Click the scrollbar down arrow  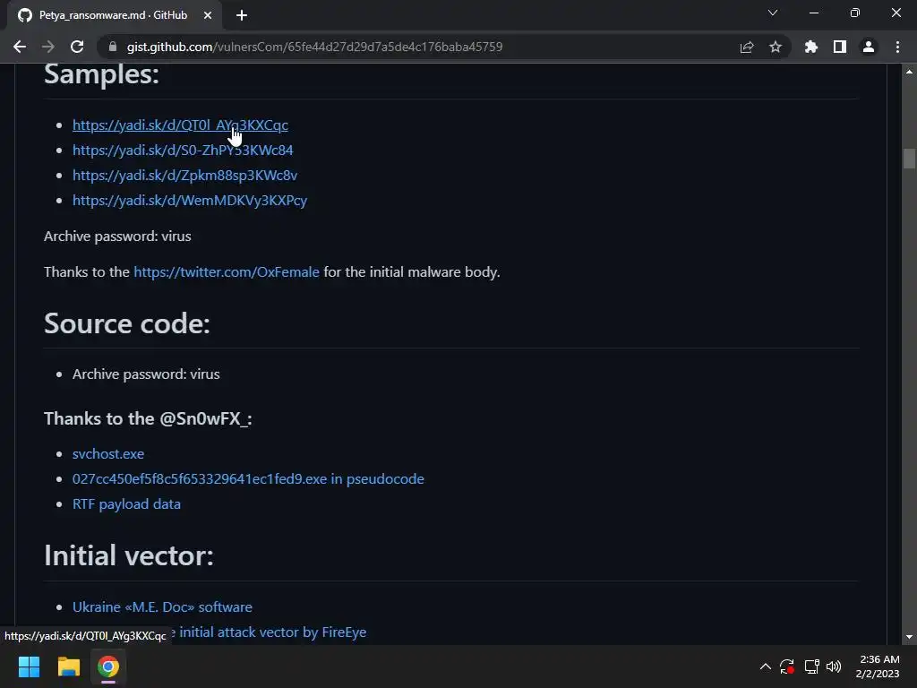909,637
